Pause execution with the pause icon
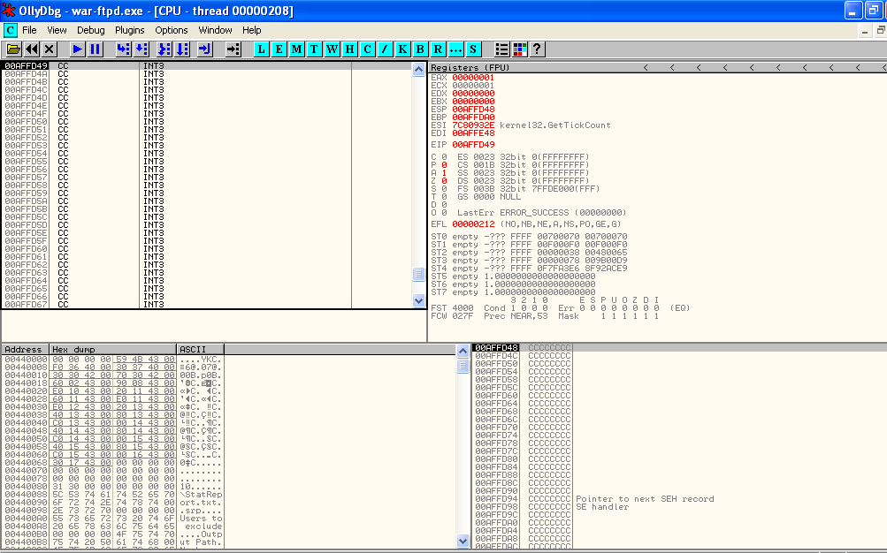This screenshot has width=887, height=553. click(x=95, y=49)
